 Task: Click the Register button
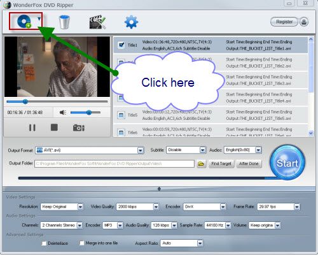pyautogui.click(x=284, y=22)
